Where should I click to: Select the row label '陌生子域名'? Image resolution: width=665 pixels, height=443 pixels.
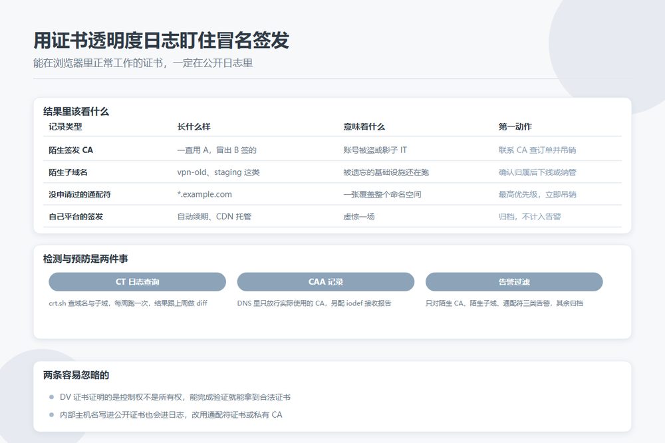(68, 172)
